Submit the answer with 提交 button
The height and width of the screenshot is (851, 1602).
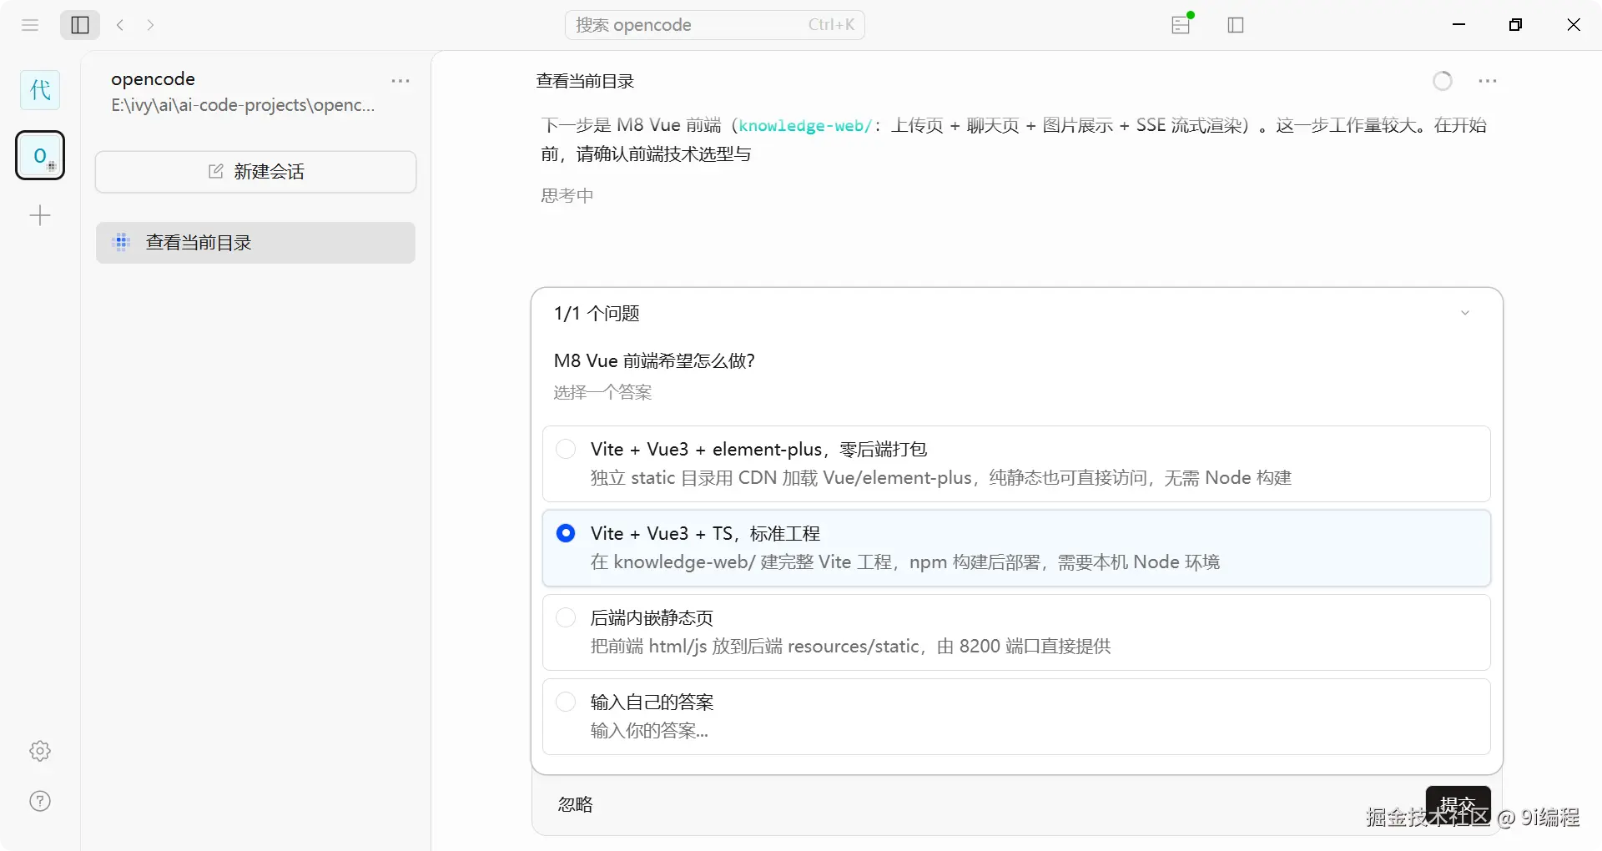(x=1458, y=804)
